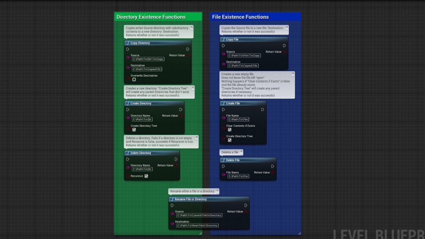The width and height of the screenshot is (425, 239).
Task: Enable the Overwrite Destination checkbox
Action: 134,80
